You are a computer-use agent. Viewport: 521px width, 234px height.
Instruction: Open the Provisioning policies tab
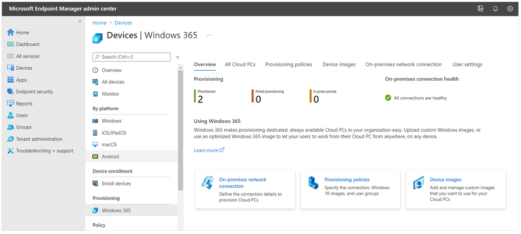[x=289, y=64]
